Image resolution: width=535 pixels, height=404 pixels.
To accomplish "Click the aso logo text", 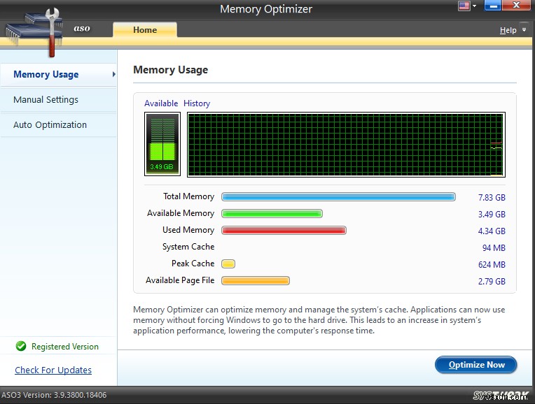I will [82, 29].
